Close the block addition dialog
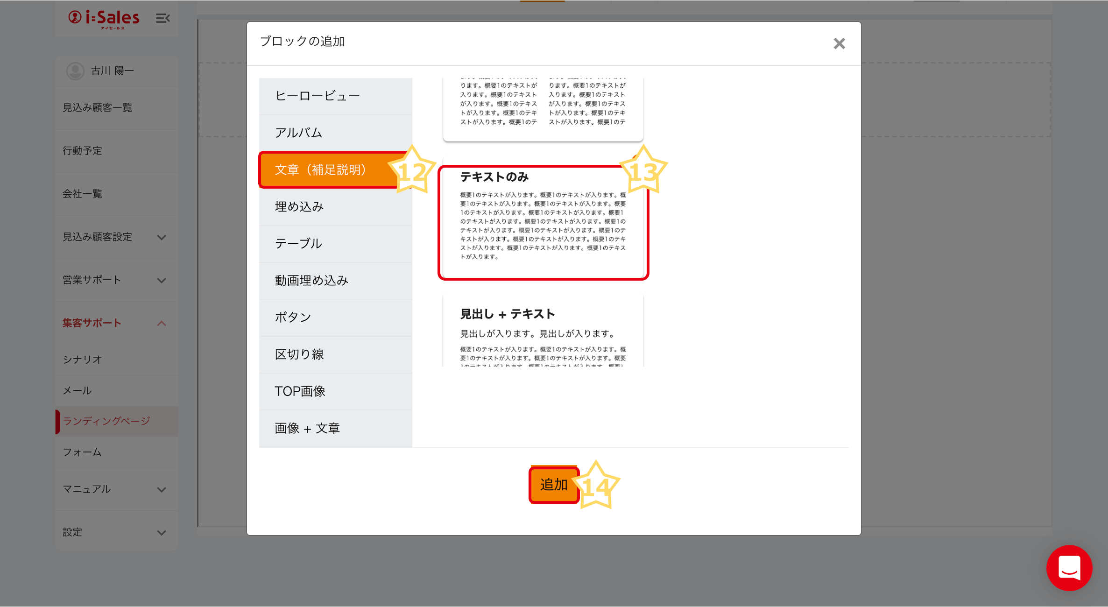The height and width of the screenshot is (607, 1108). click(839, 43)
